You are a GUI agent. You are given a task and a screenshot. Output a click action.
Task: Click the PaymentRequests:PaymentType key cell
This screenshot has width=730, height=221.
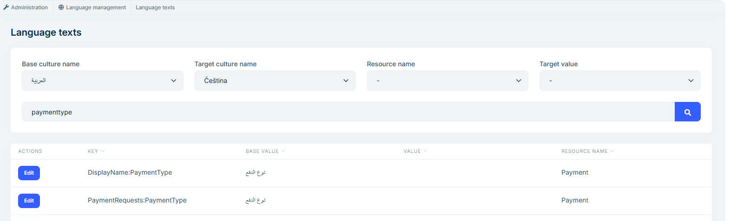[137, 200]
